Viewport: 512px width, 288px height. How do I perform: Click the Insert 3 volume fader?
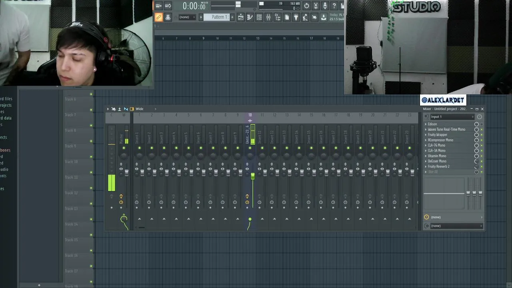click(167, 172)
